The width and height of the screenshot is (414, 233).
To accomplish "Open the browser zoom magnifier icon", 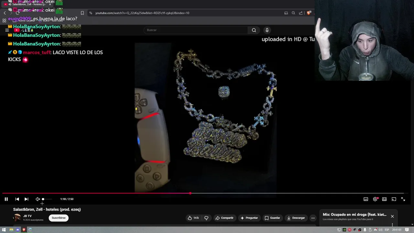I will [x=293, y=13].
